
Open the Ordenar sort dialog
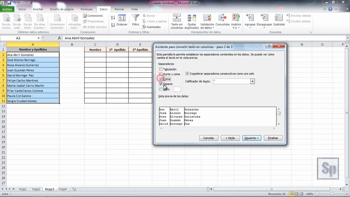pos(122,21)
